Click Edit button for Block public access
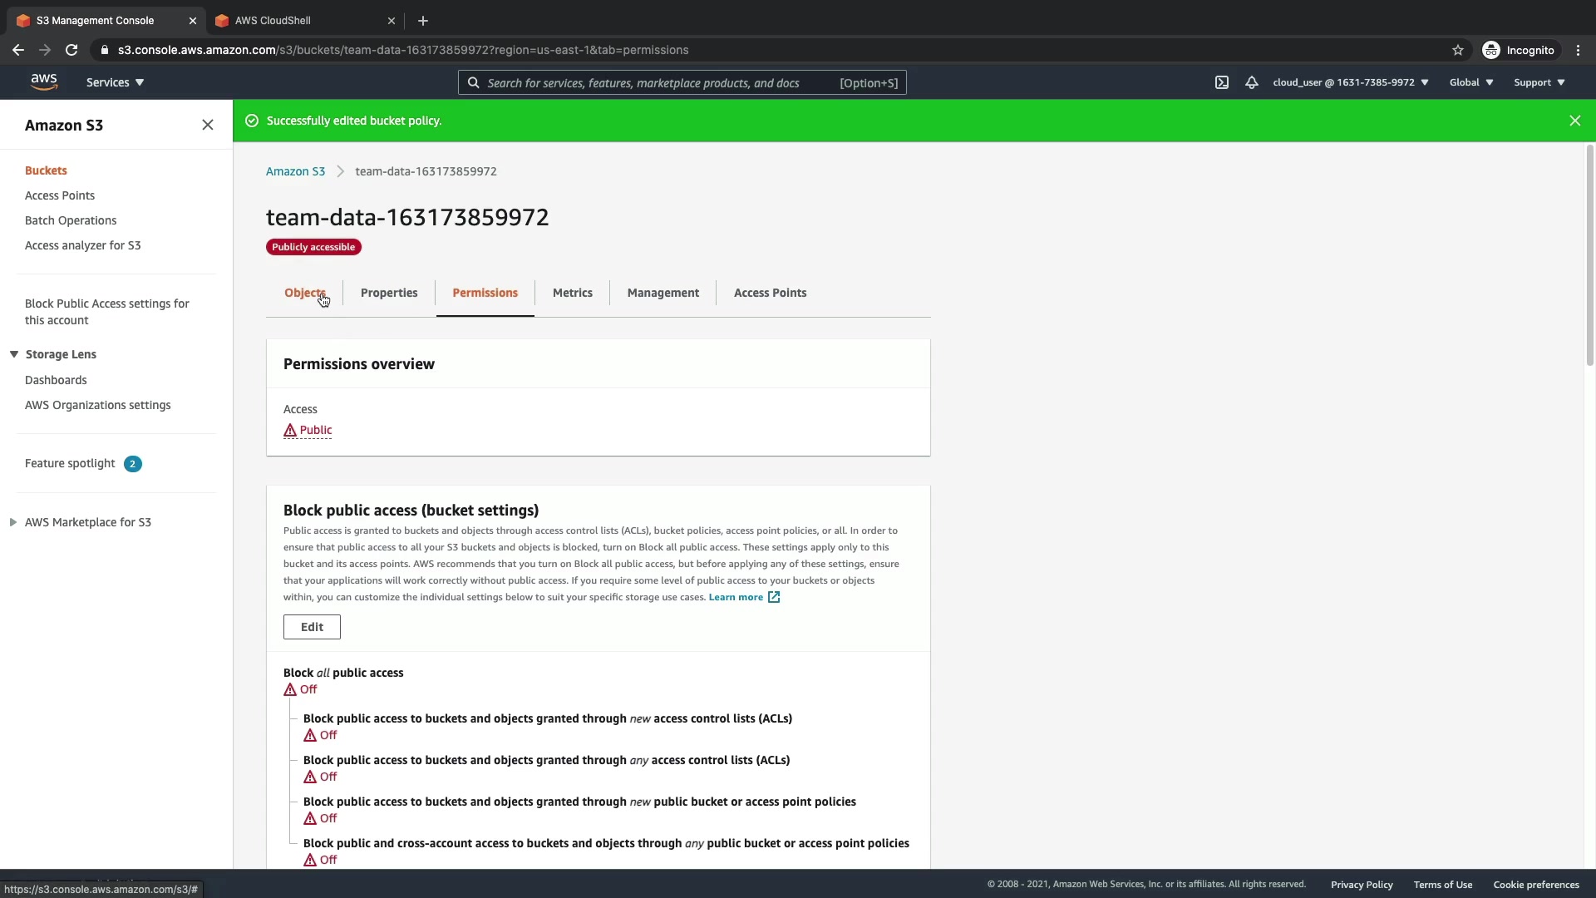Screen dimensions: 1596x898 click(312, 627)
